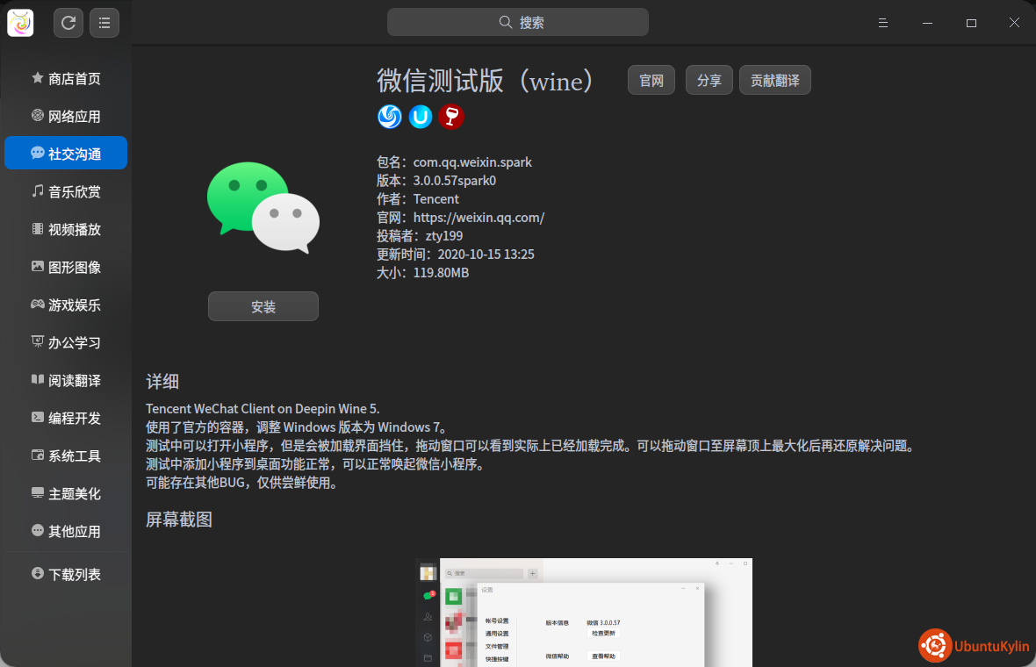Screen dimensions: 1036x667
Task: Open 系统工具 system tools category
Action: point(66,456)
